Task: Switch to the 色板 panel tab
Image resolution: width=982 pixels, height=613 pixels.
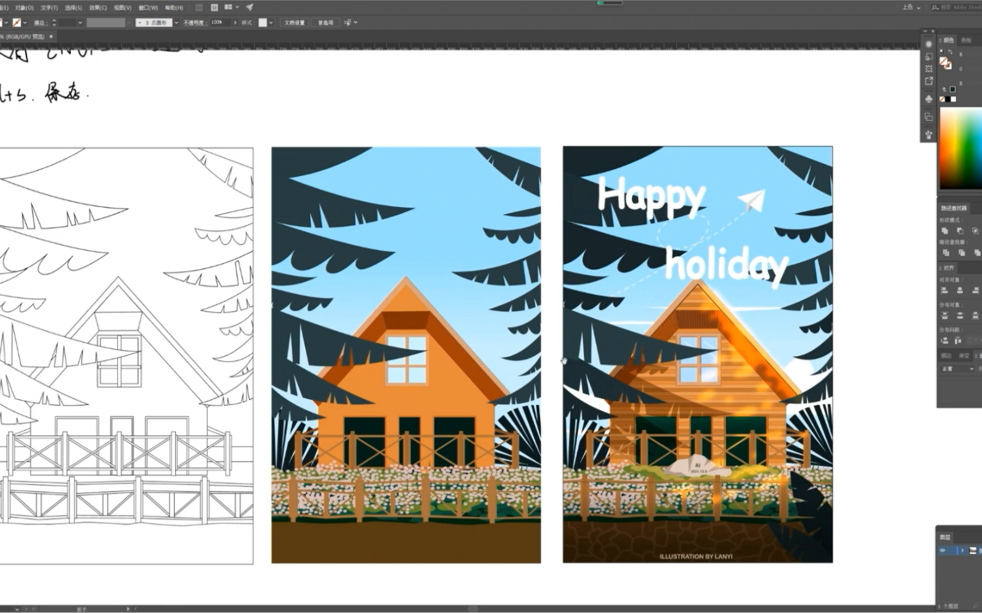Action: click(966, 40)
